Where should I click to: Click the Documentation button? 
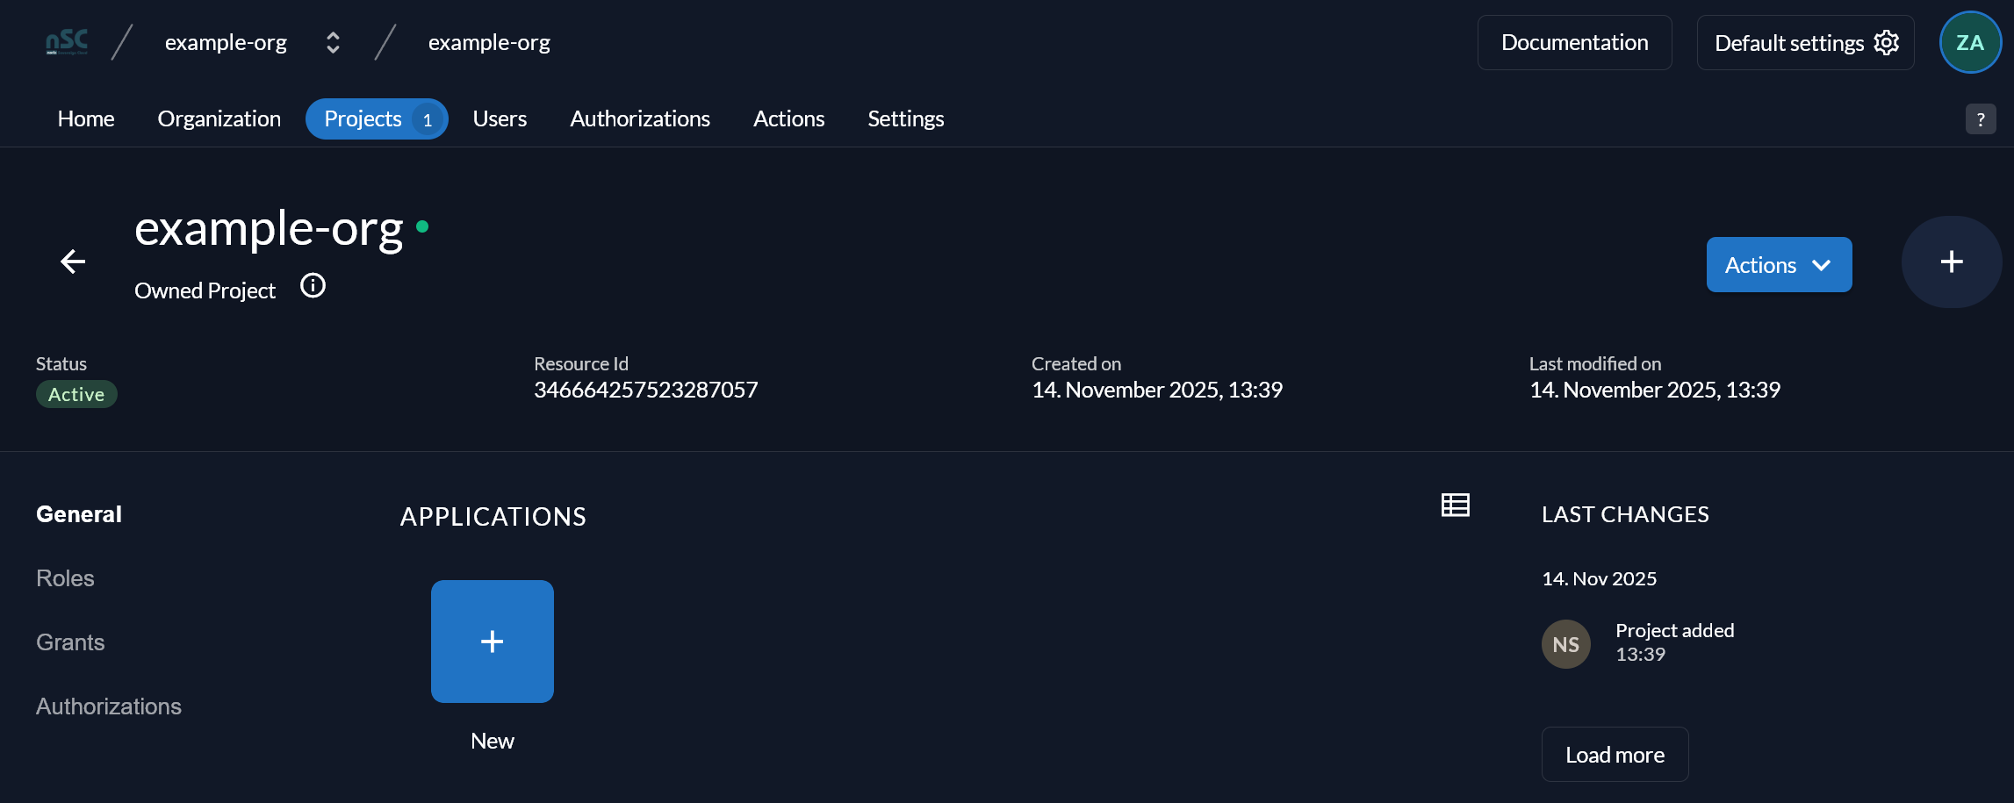pos(1574,42)
